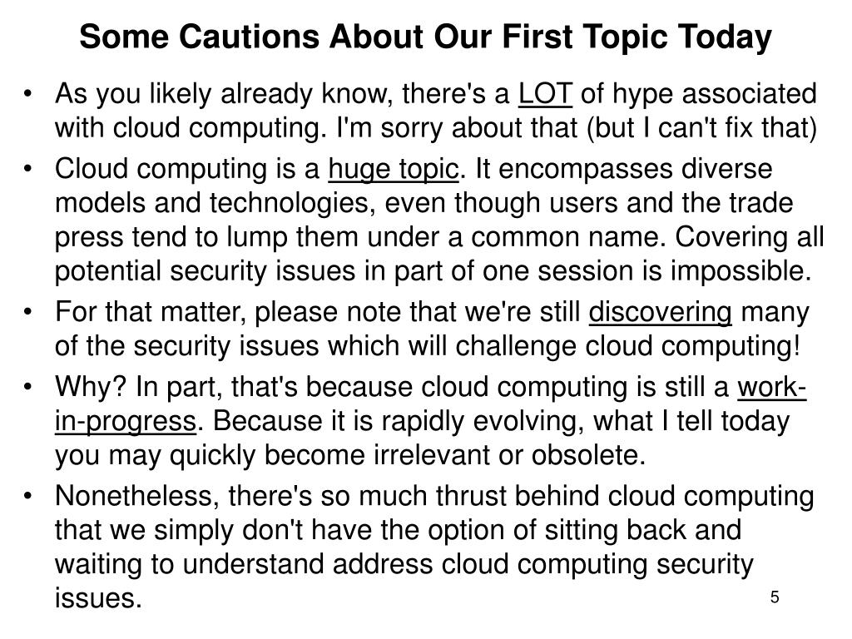This screenshot has height=639, width=852.
Task: Click the word obsolete
Action: click(x=588, y=455)
